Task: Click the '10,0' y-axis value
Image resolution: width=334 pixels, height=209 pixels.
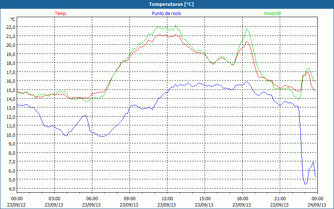Action: pyautogui.click(x=11, y=135)
